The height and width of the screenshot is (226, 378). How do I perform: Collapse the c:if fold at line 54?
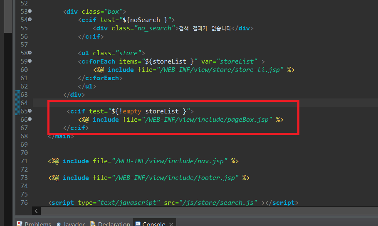pyautogui.click(x=30, y=19)
